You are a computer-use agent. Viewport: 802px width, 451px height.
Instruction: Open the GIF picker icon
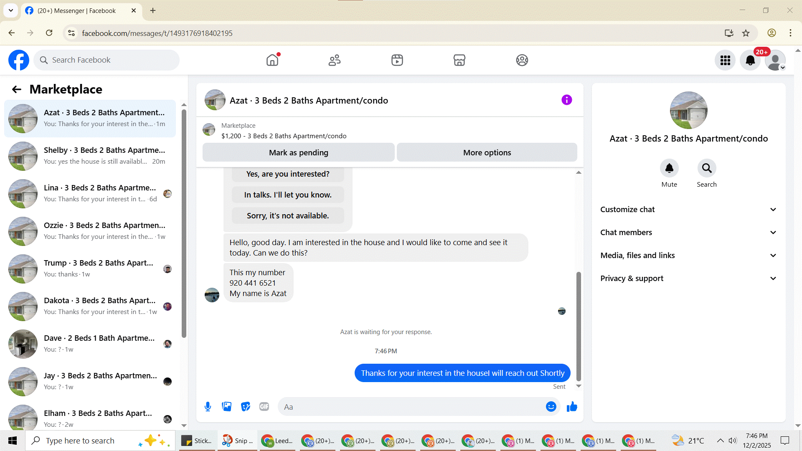pos(264,407)
